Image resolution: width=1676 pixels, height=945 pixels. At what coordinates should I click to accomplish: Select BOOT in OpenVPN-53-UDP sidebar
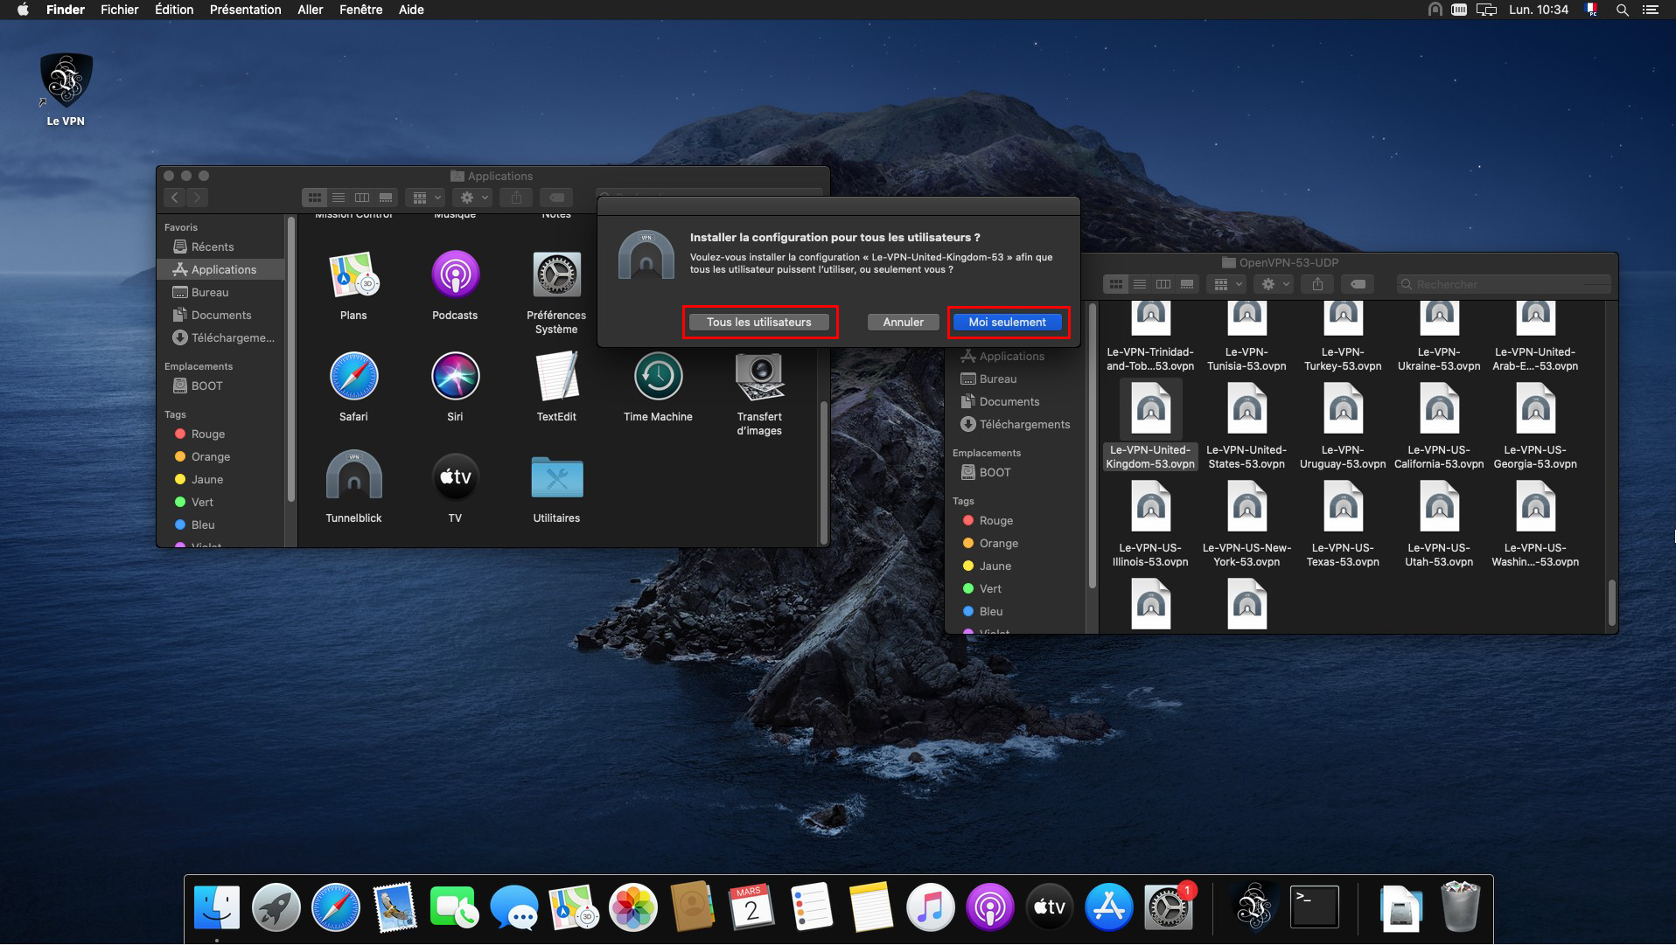point(1015,472)
